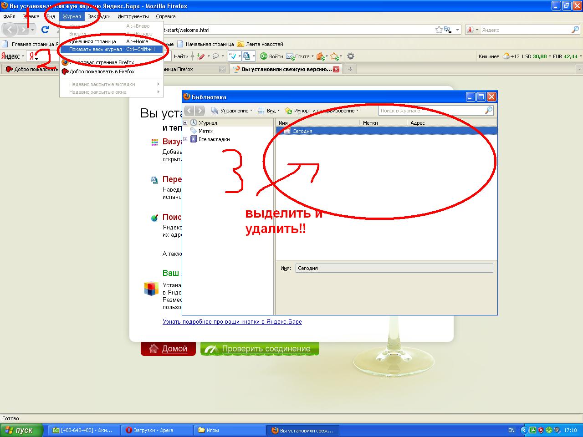
Task: Click the Yandex Bar page translate icon
Action: [246, 56]
